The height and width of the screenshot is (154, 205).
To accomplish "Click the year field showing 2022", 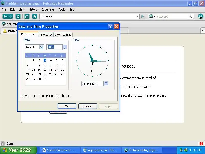I will (x=54, y=47).
